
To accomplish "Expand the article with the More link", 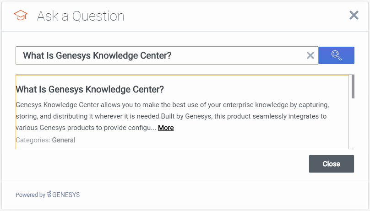I will (166, 128).
